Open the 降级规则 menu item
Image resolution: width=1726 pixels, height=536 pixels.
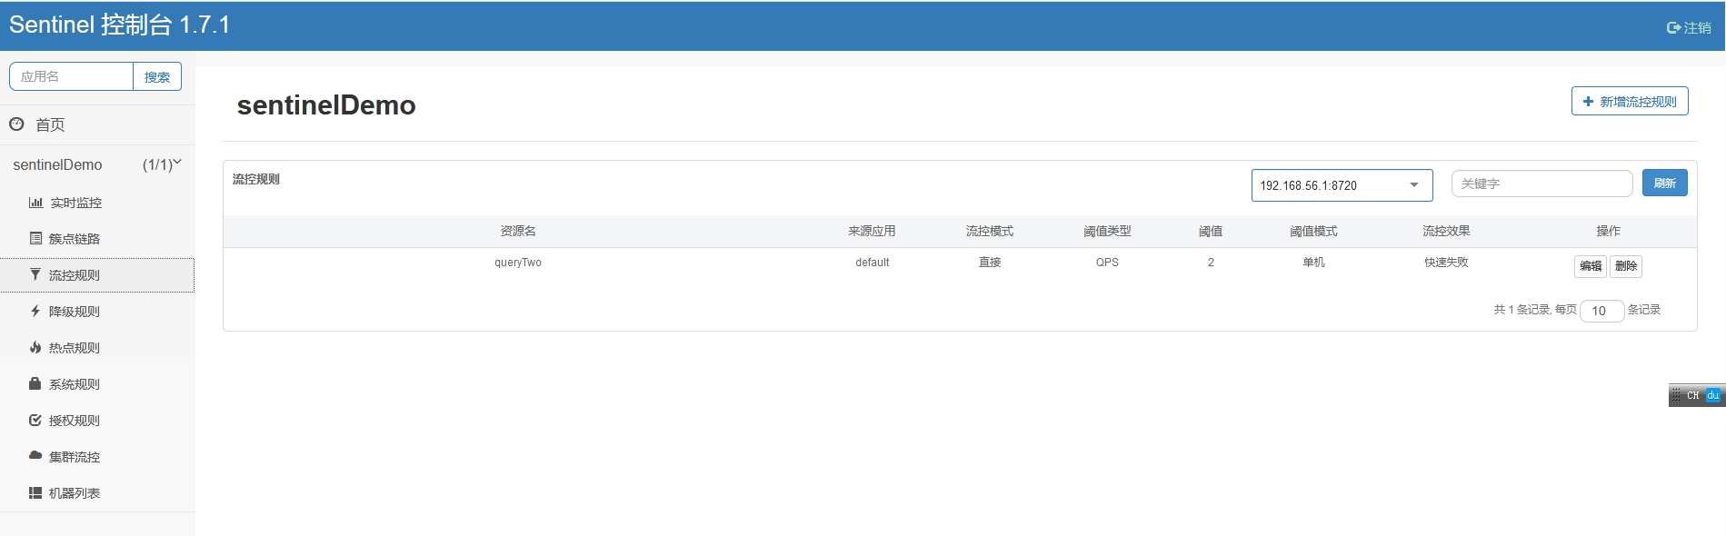tap(97, 312)
